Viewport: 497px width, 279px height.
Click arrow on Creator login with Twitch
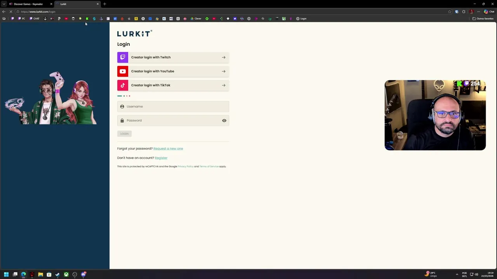click(224, 57)
